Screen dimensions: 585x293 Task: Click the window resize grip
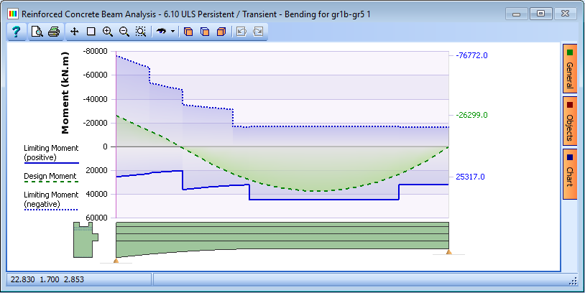click(x=574, y=282)
